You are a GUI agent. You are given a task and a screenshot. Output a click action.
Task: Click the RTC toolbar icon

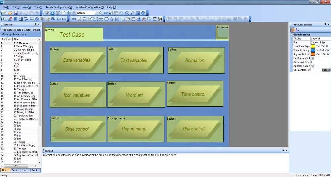[x=64, y=19]
